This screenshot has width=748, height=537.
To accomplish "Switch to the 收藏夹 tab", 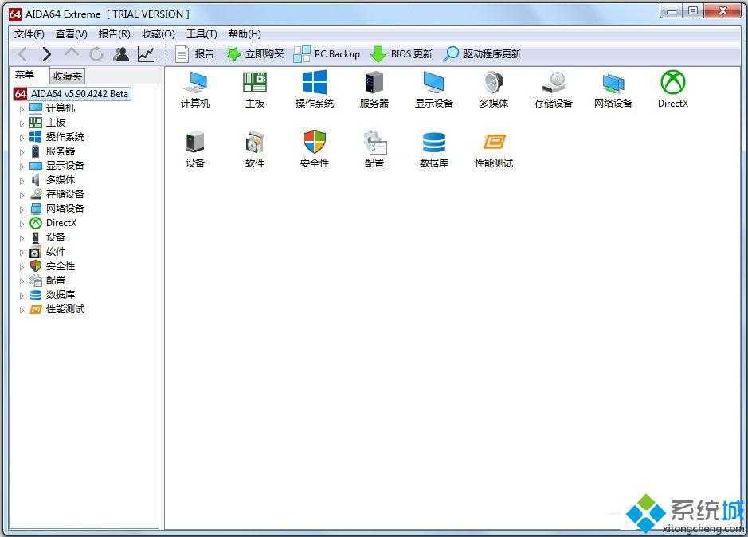I will pos(67,75).
